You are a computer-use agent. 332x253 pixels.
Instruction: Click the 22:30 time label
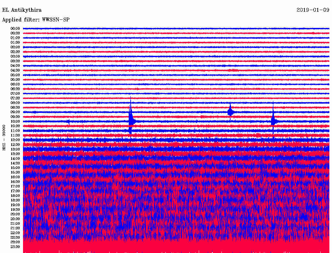point(15,237)
